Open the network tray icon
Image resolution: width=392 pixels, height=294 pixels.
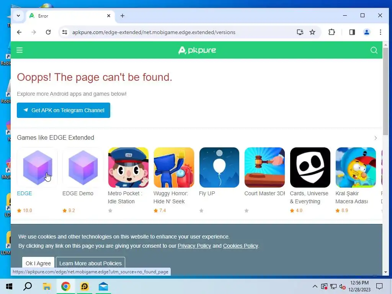(333, 286)
